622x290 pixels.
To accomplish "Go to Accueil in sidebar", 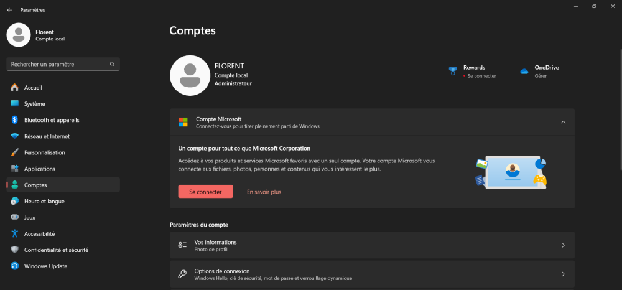I will (63, 87).
